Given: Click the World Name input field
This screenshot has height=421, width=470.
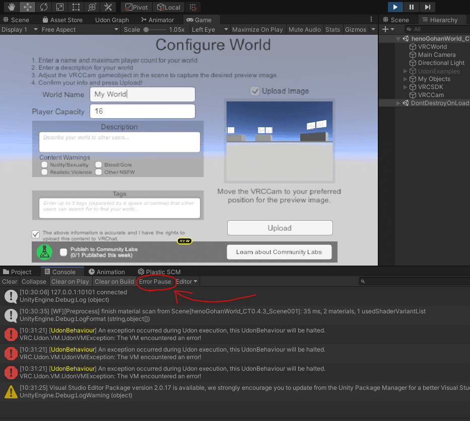Looking at the screenshot, I should (x=143, y=94).
